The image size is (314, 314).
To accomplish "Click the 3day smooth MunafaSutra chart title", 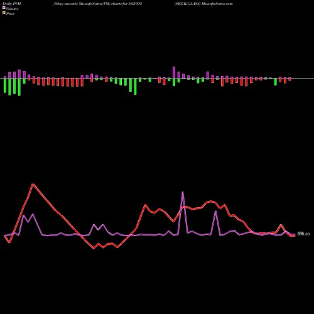I will (x=98, y=4).
